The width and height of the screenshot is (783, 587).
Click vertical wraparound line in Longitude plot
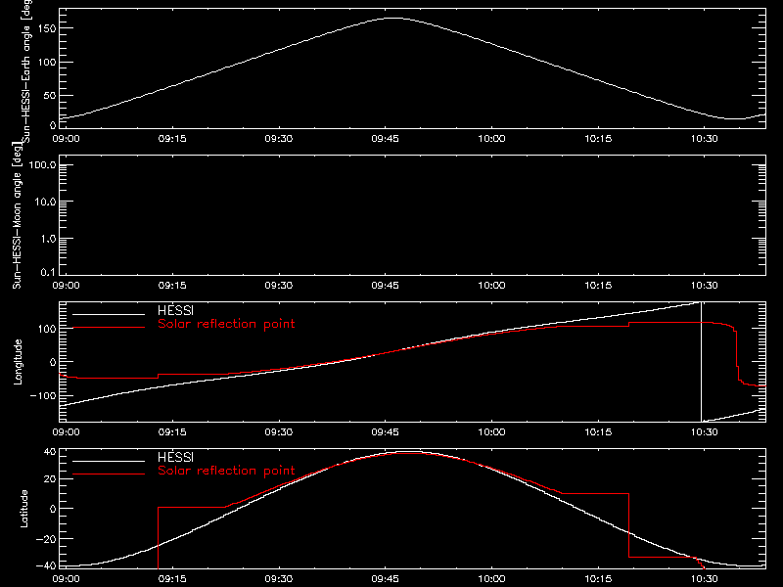pos(701,362)
